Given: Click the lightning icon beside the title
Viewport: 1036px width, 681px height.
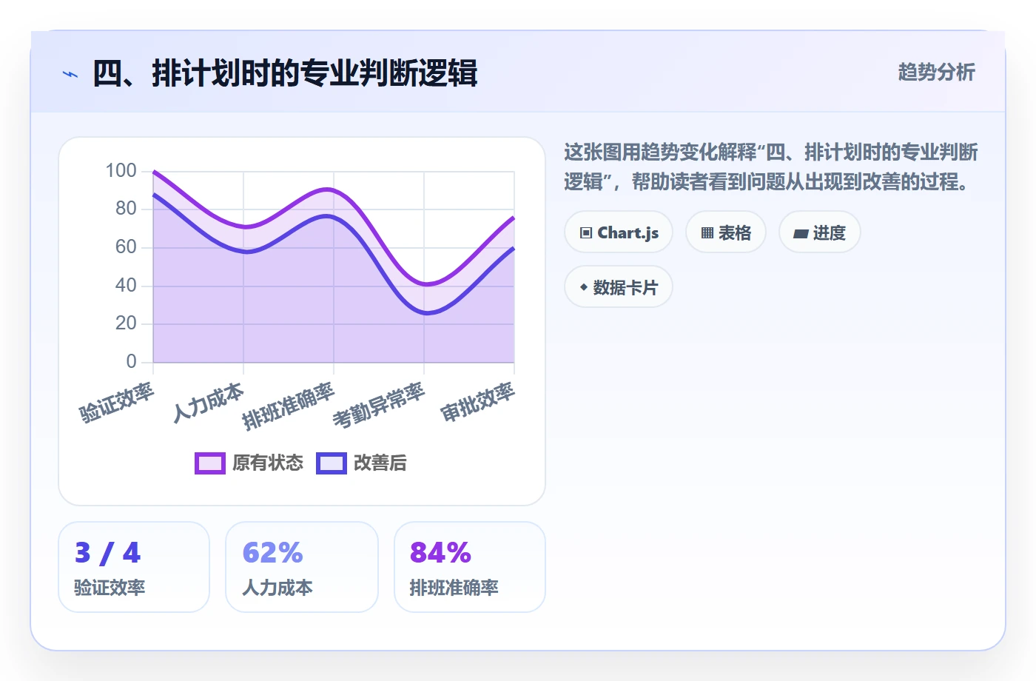Looking at the screenshot, I should [x=70, y=74].
